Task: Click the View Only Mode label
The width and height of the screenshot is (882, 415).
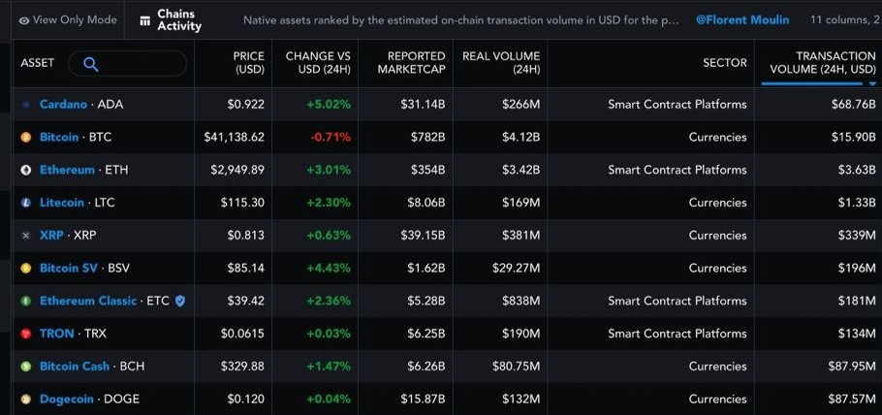Action: [x=75, y=20]
